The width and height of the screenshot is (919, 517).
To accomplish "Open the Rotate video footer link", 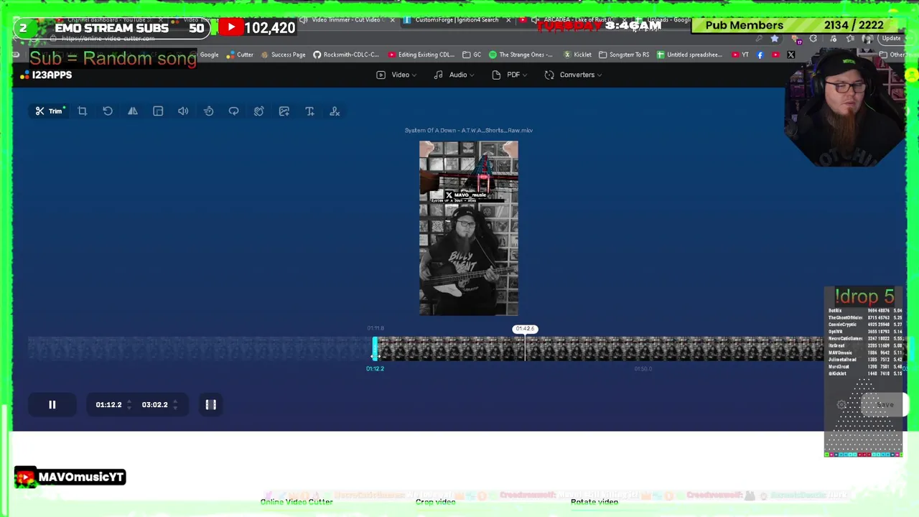I will coord(594,502).
